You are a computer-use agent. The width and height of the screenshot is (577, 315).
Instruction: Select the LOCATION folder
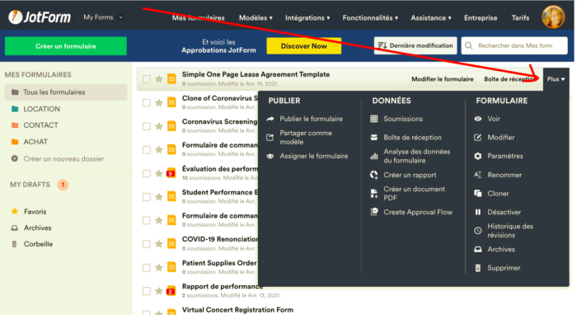(41, 109)
